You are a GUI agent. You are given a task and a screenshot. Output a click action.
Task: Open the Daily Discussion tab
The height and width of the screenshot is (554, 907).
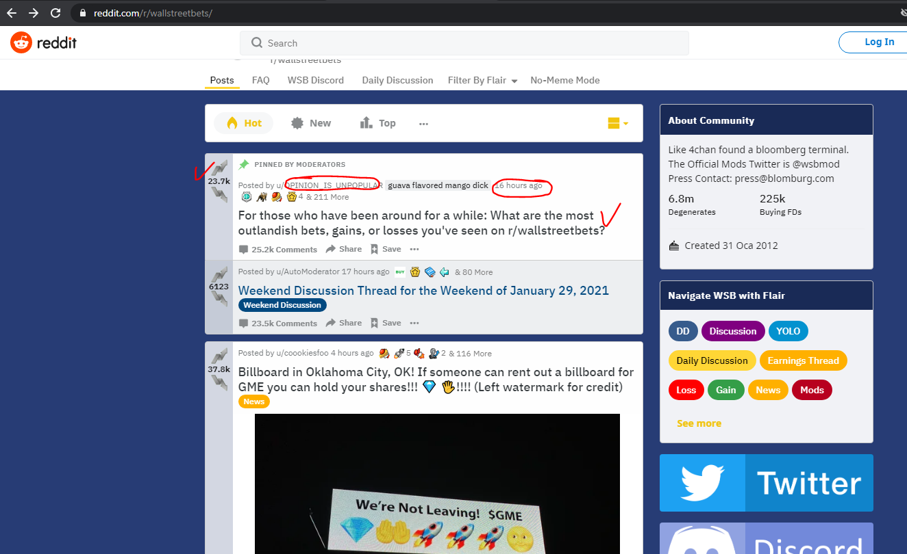pyautogui.click(x=397, y=80)
